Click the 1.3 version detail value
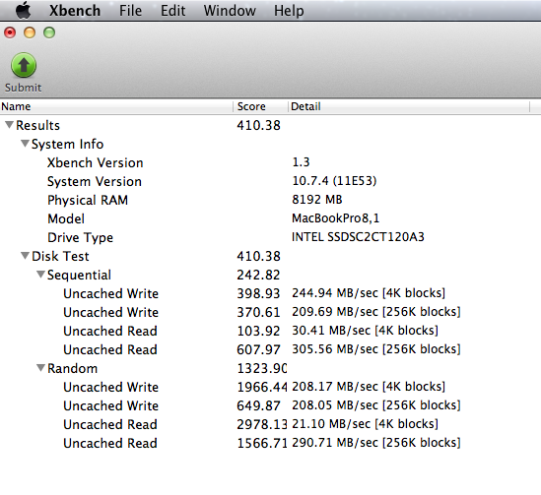This screenshot has height=495, width=541. click(x=301, y=162)
